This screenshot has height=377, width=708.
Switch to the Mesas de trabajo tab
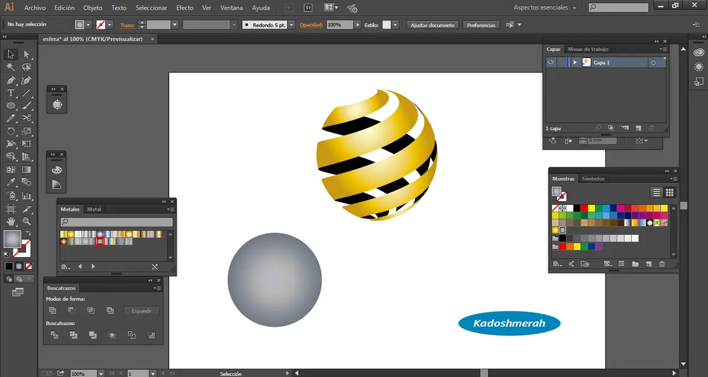click(587, 49)
